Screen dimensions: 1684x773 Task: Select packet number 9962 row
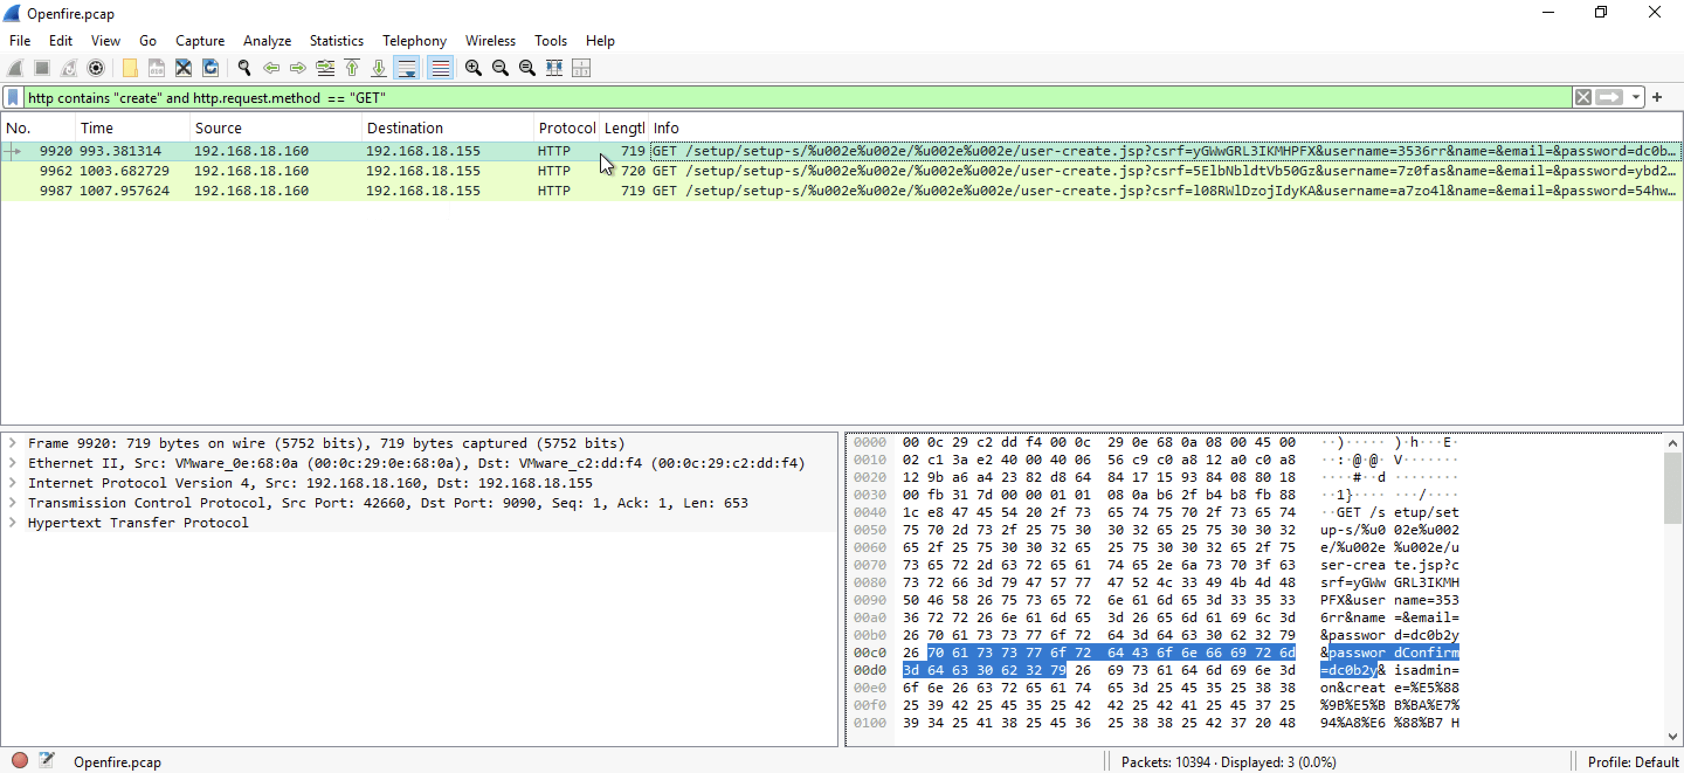[841, 171]
